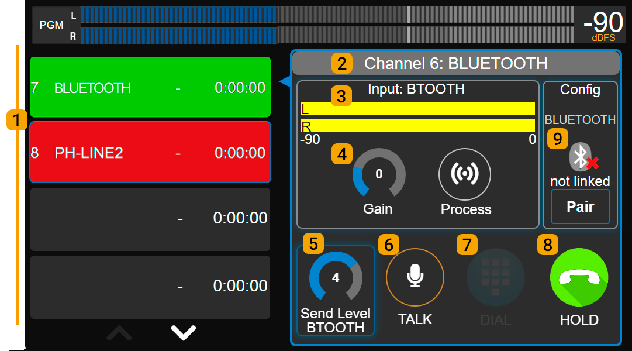
Task: Click the Channel 6: BLUETOOTH header
Action: [x=456, y=63]
